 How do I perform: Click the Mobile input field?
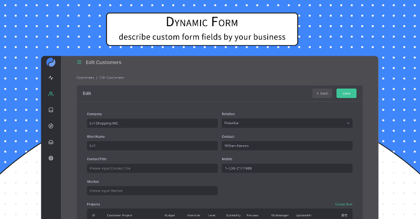pos(287,168)
